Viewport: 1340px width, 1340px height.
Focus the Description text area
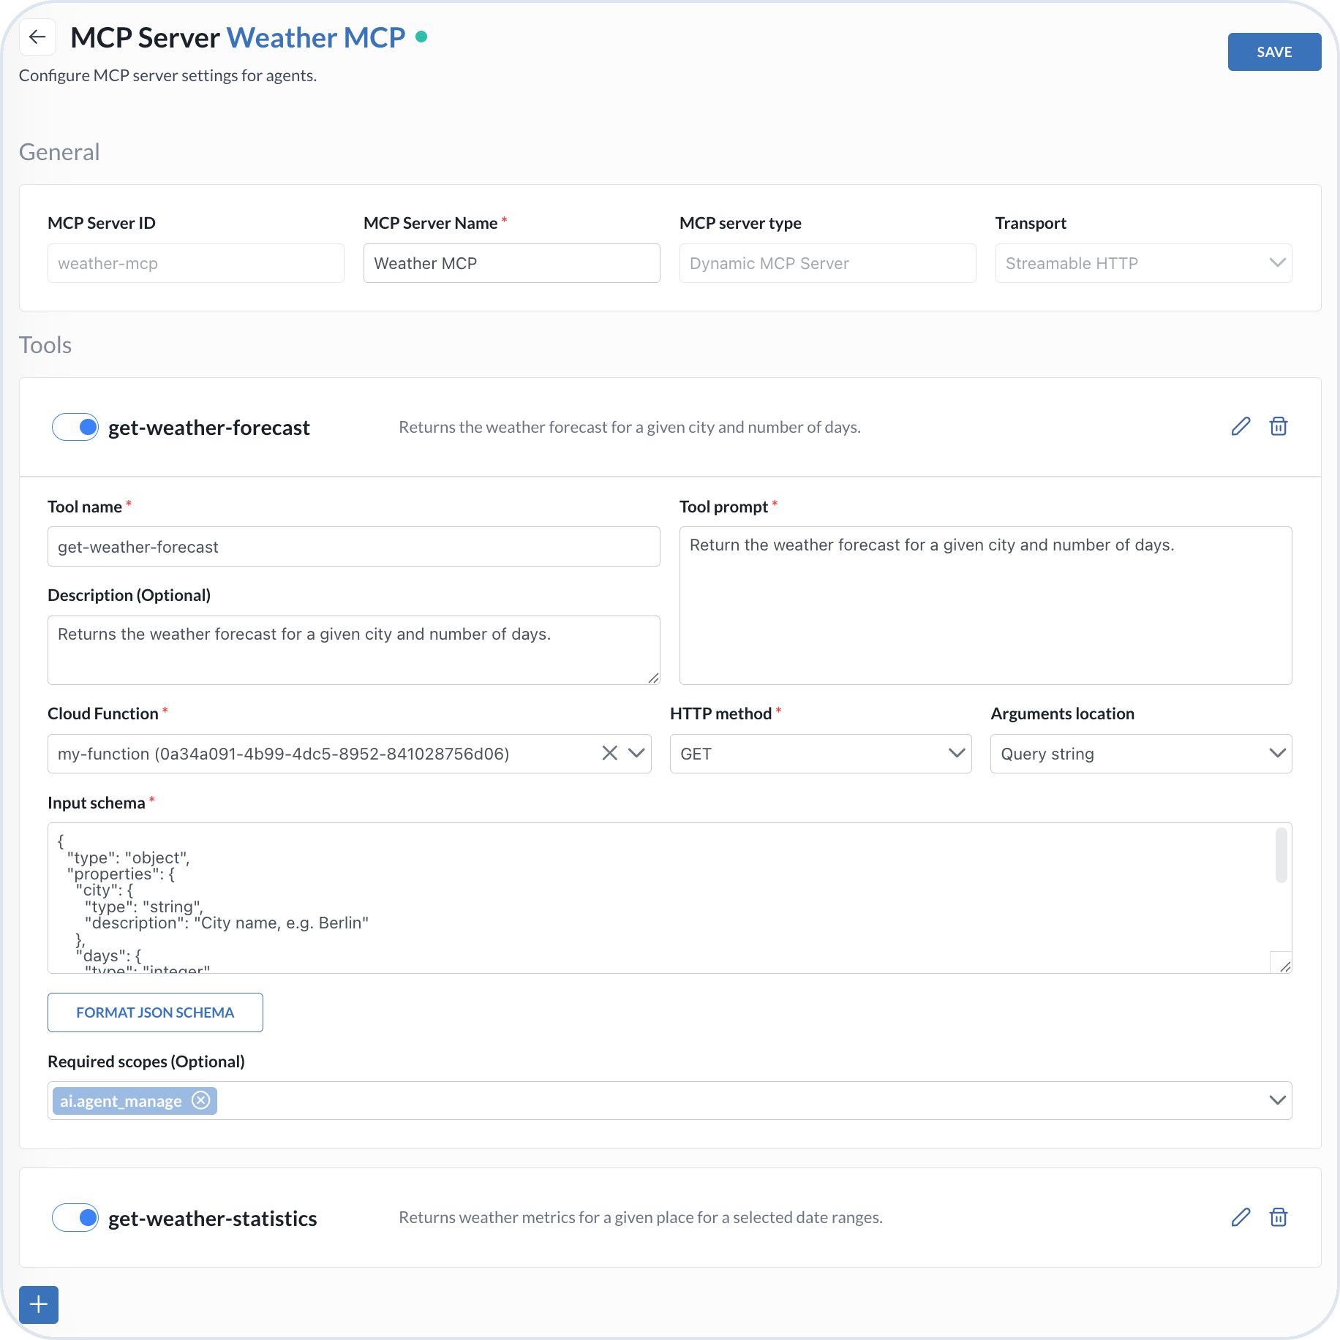coord(354,650)
